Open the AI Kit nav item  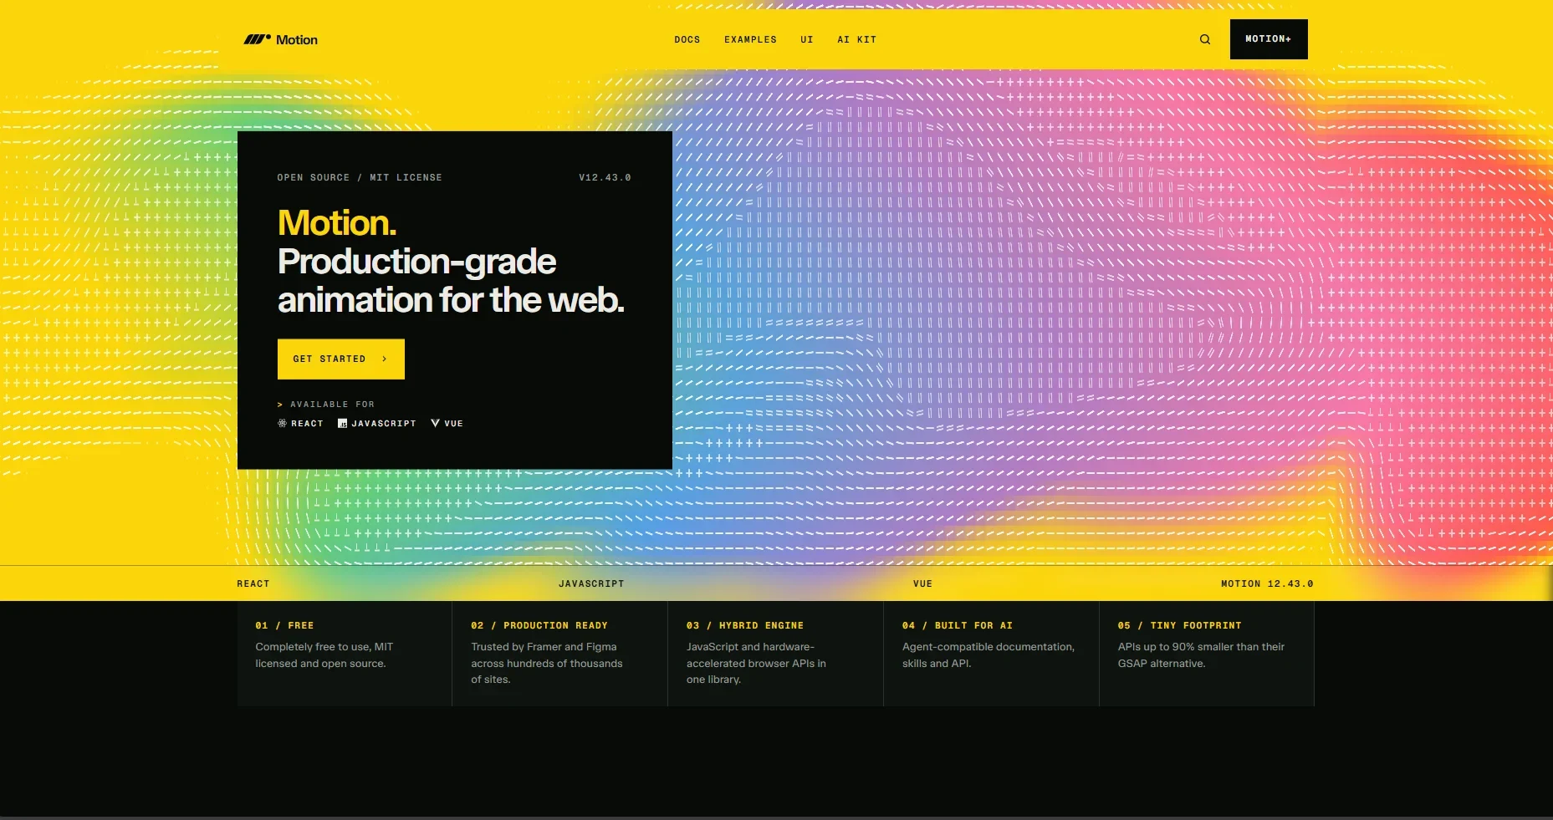pos(857,39)
